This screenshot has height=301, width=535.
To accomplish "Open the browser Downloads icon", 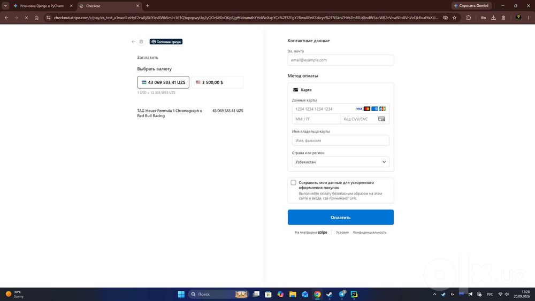I will point(493,18).
